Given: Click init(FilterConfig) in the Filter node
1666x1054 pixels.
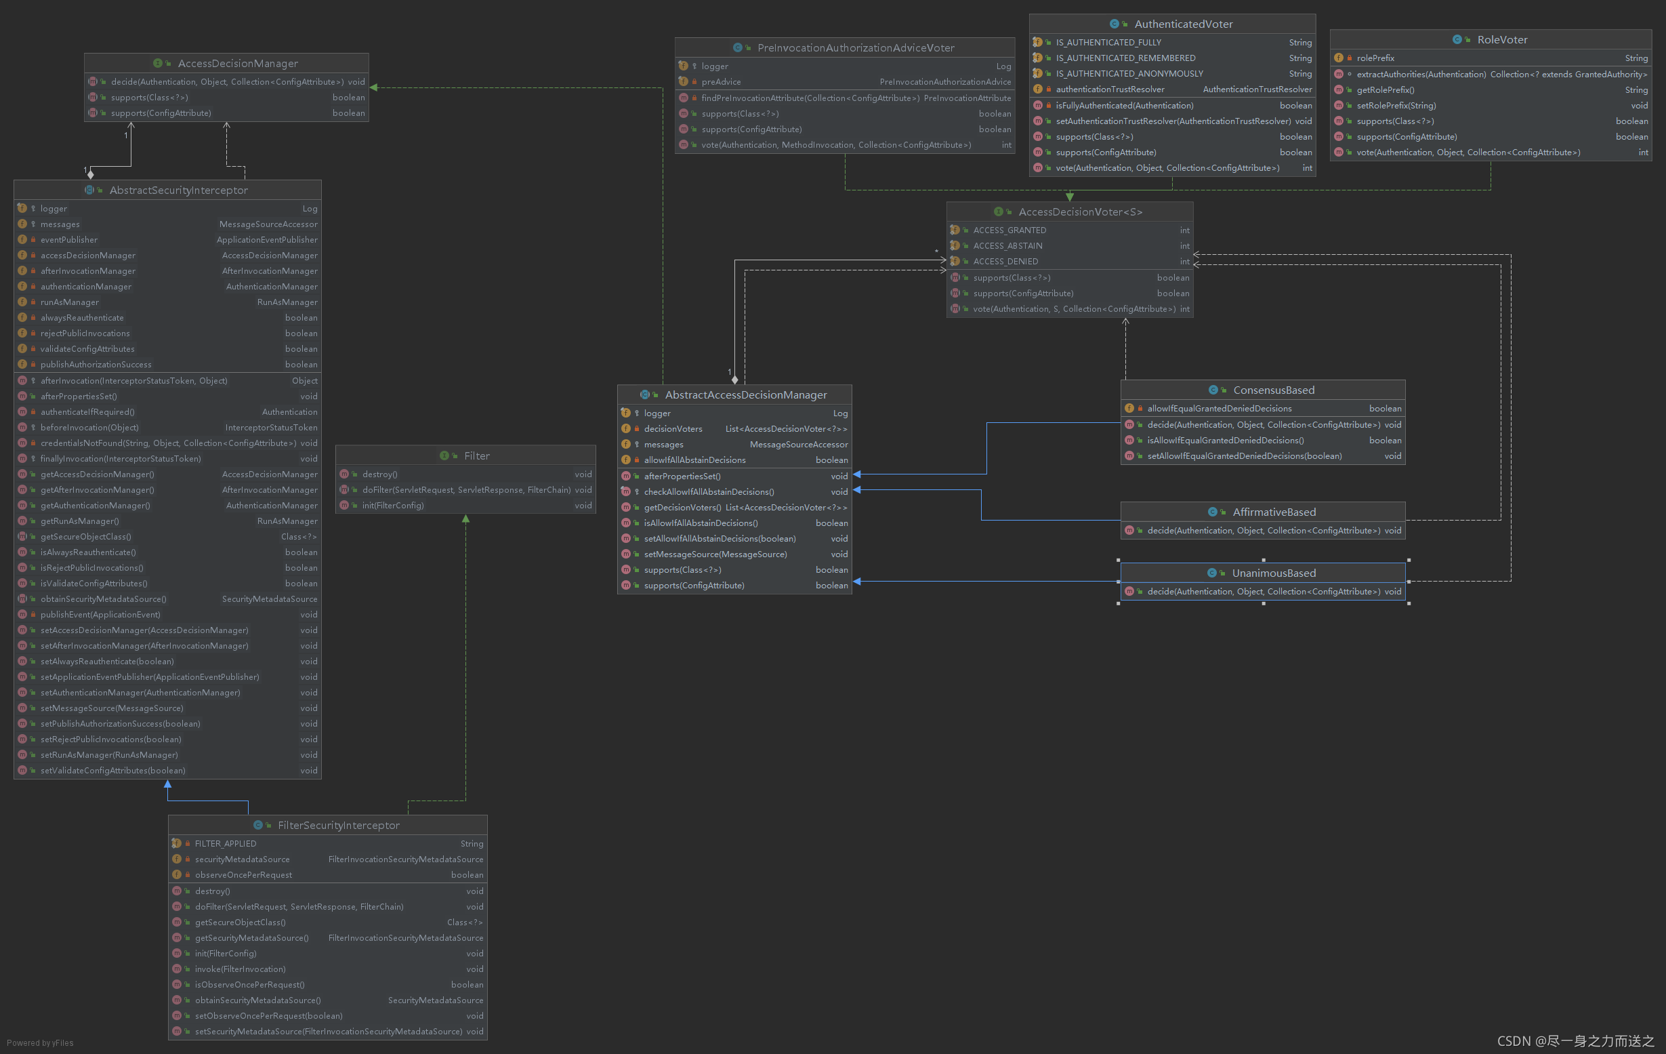Looking at the screenshot, I should pos(465,505).
